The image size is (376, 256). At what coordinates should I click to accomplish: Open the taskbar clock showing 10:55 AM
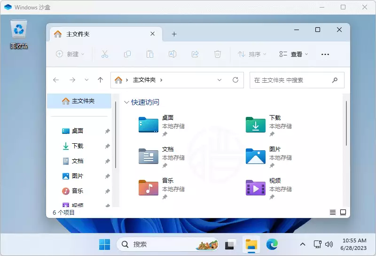353,244
